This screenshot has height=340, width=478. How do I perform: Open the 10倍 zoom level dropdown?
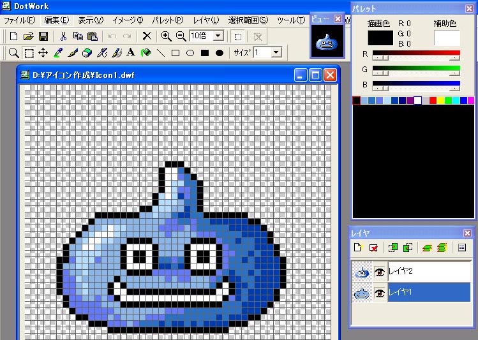coord(218,36)
